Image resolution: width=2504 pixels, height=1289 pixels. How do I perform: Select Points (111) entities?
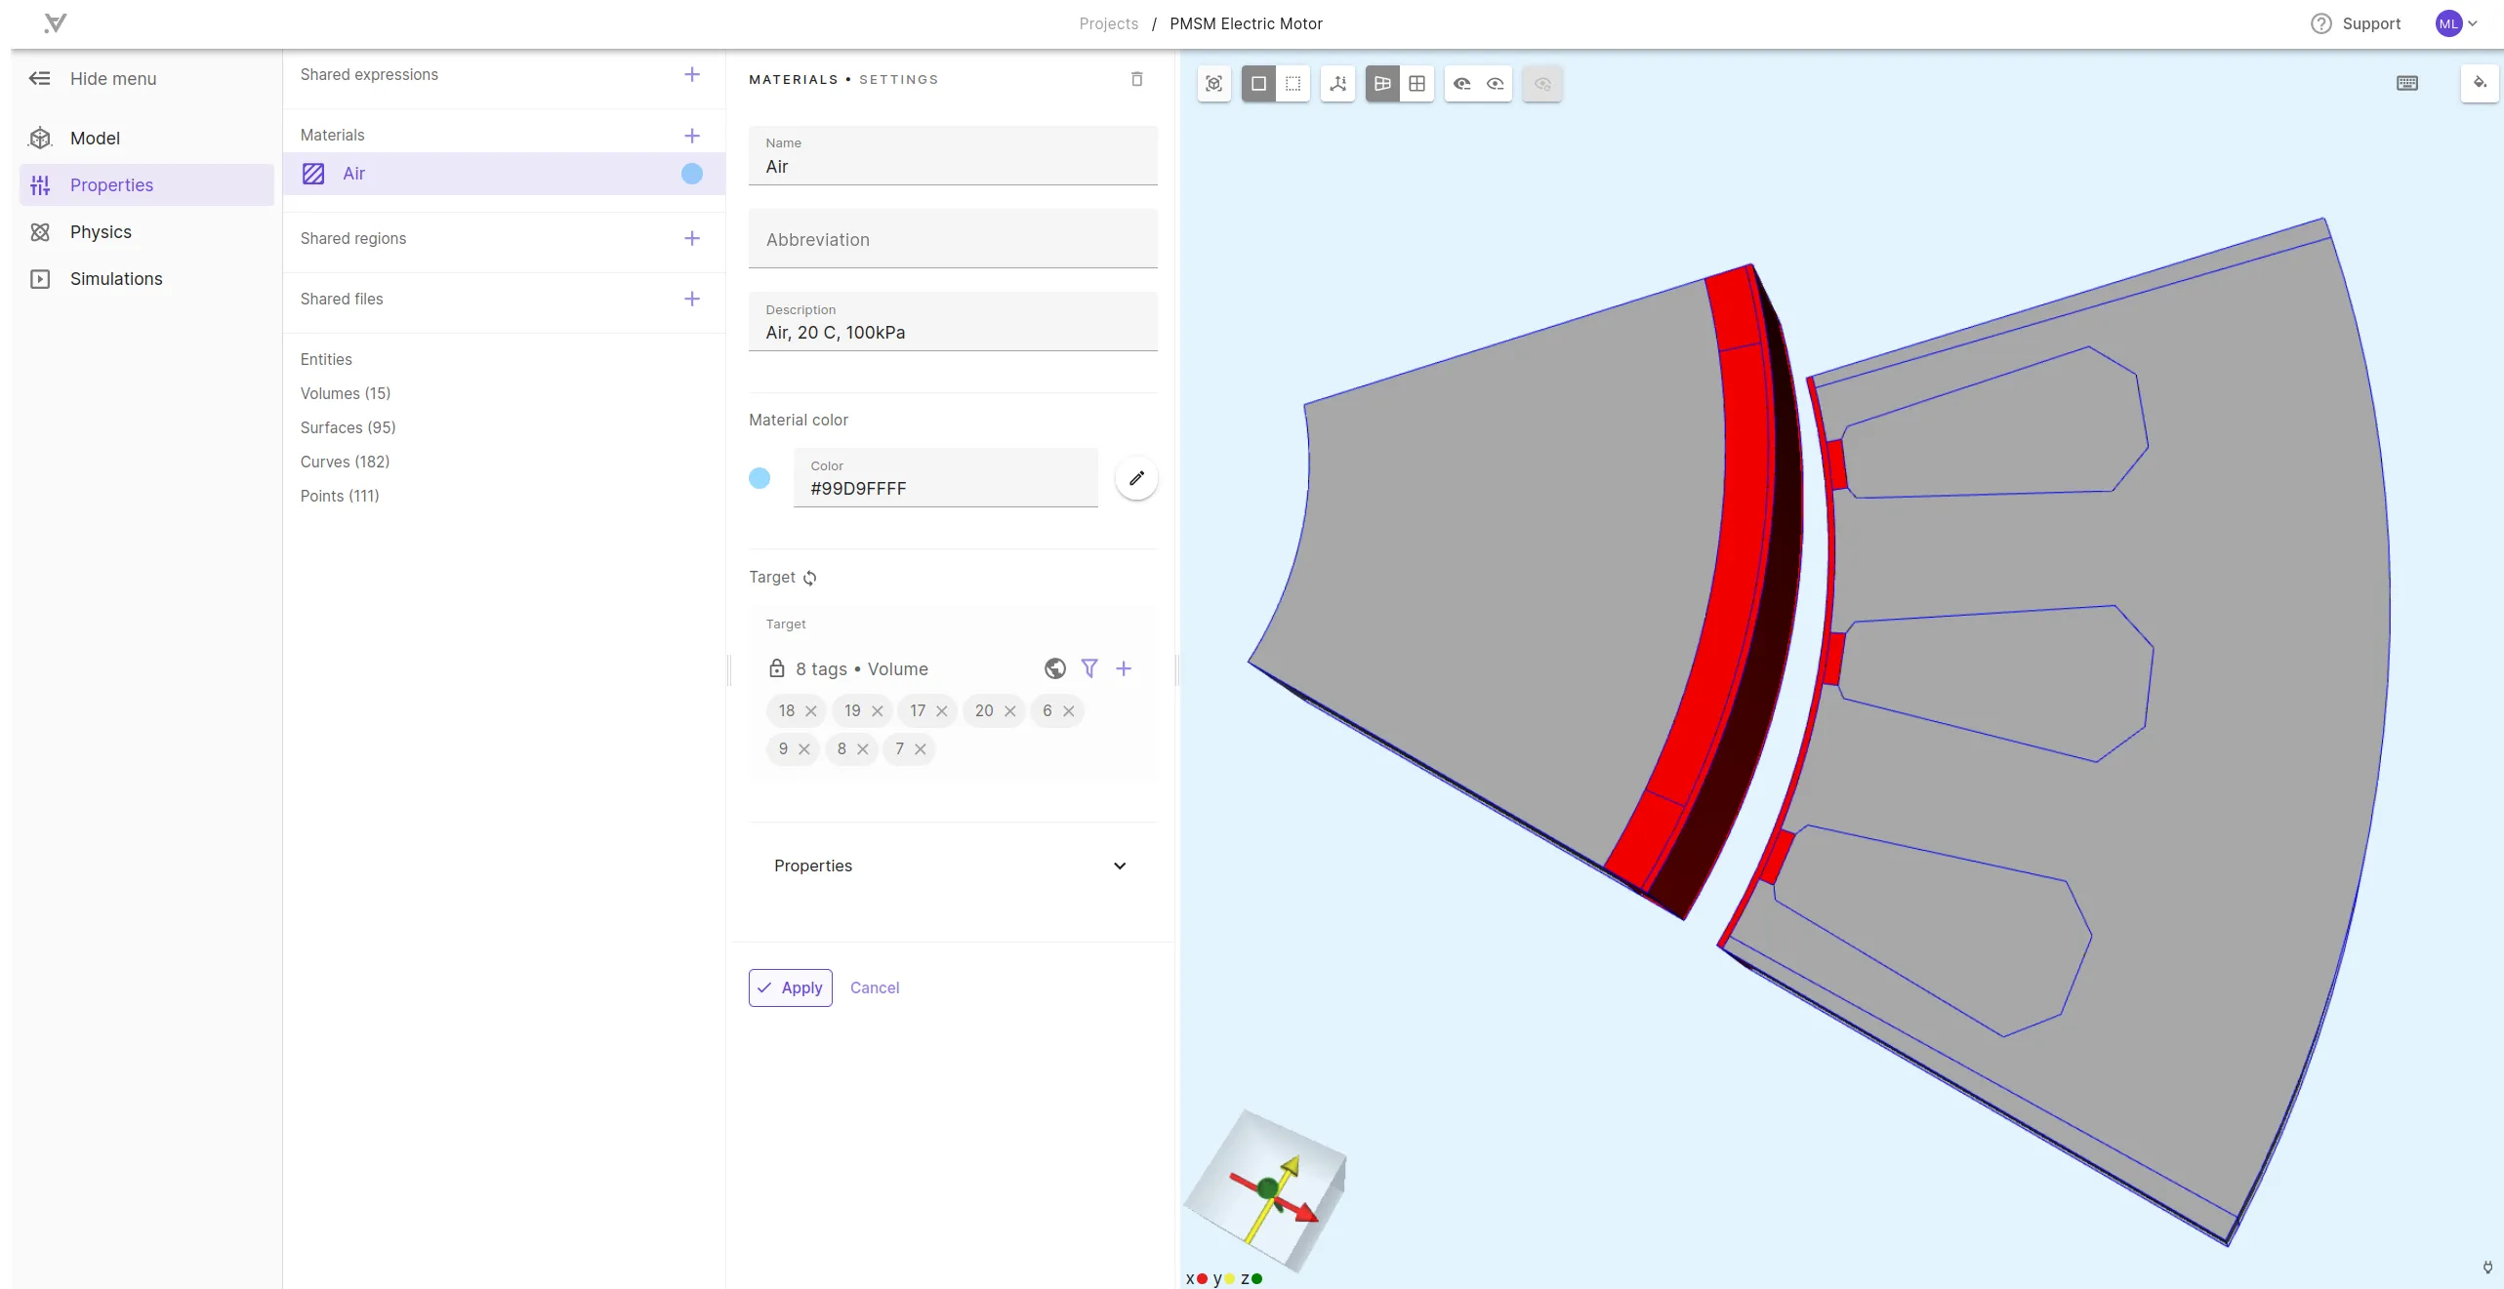pyautogui.click(x=340, y=496)
